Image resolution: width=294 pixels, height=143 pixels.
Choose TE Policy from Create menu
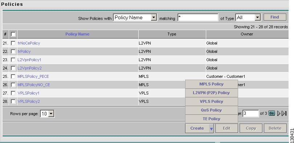pyautogui.click(x=212, y=119)
